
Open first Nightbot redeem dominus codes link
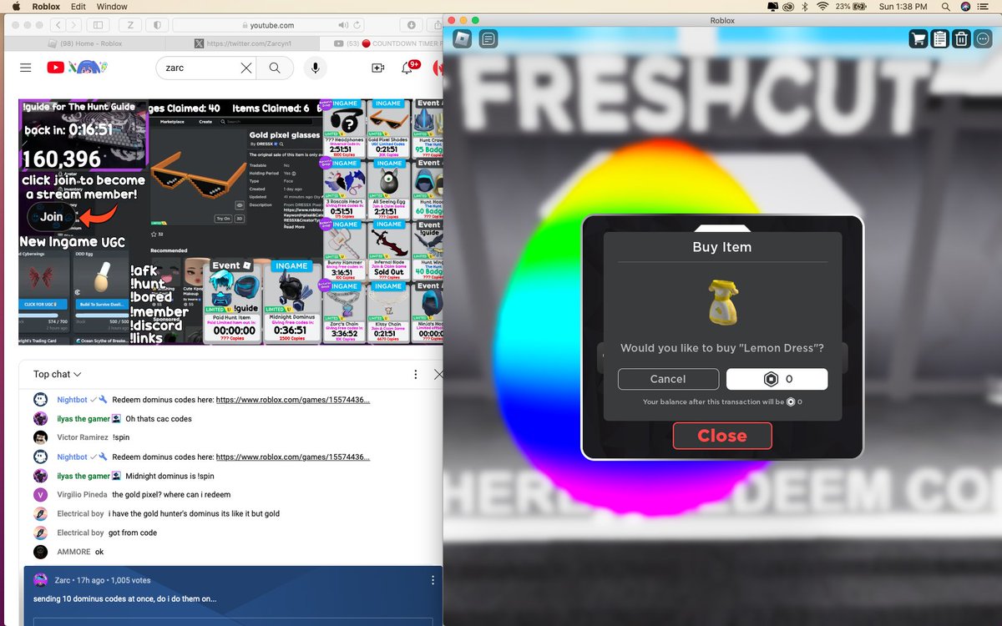coord(292,400)
